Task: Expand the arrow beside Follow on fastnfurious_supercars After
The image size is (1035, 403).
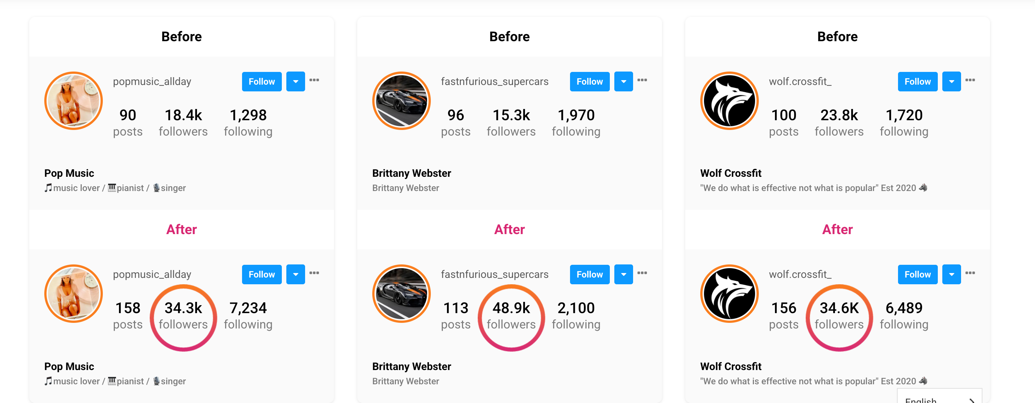Action: pyautogui.click(x=623, y=275)
